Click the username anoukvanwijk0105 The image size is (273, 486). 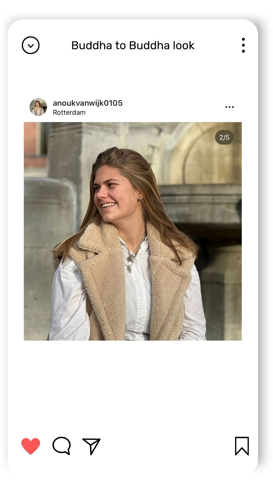pos(88,103)
